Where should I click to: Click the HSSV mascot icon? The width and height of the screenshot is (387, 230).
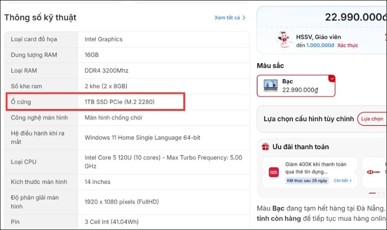[x=284, y=40]
